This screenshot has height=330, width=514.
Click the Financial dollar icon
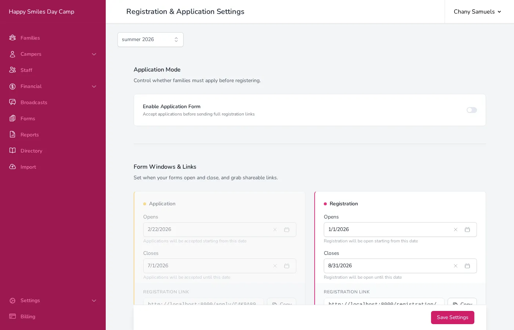[x=12, y=86]
